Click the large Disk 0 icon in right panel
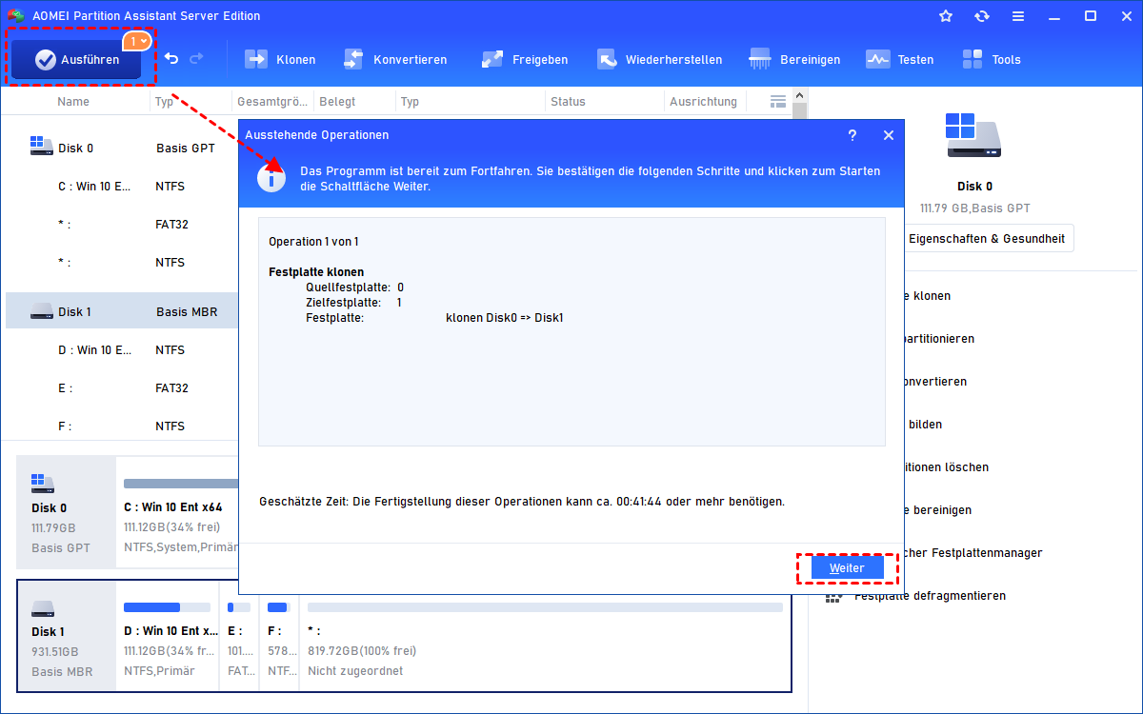 974,135
